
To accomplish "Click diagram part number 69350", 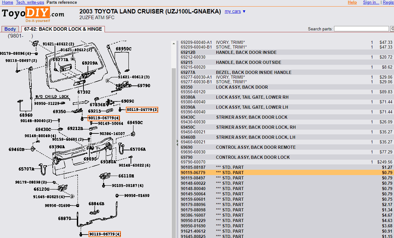I will tap(59, 111).
